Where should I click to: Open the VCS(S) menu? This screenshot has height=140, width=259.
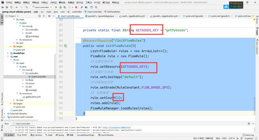(97, 2)
